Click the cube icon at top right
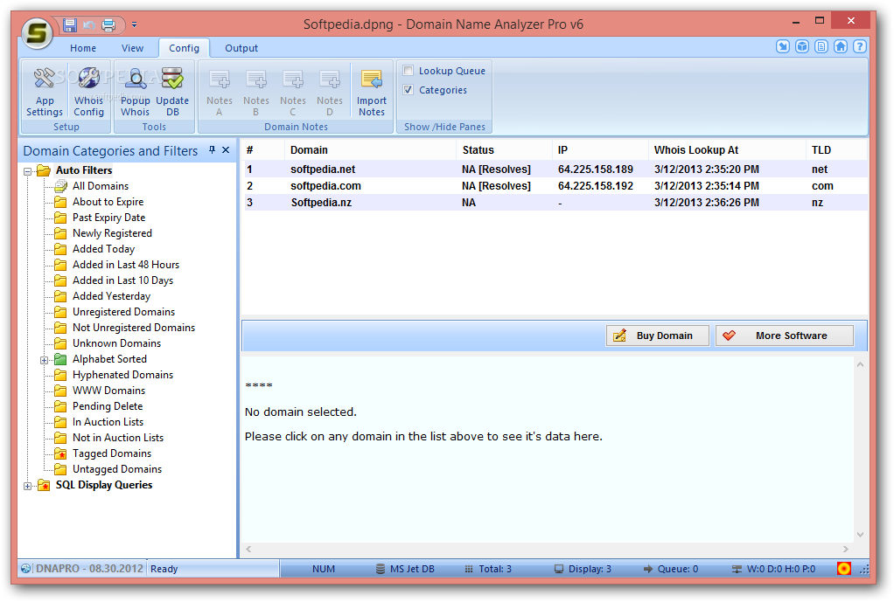 (x=802, y=46)
